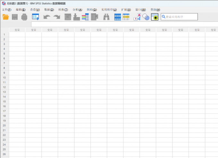Click the 搜索应用程序 search field
This screenshot has height=158, width=218.
[x=179, y=17]
